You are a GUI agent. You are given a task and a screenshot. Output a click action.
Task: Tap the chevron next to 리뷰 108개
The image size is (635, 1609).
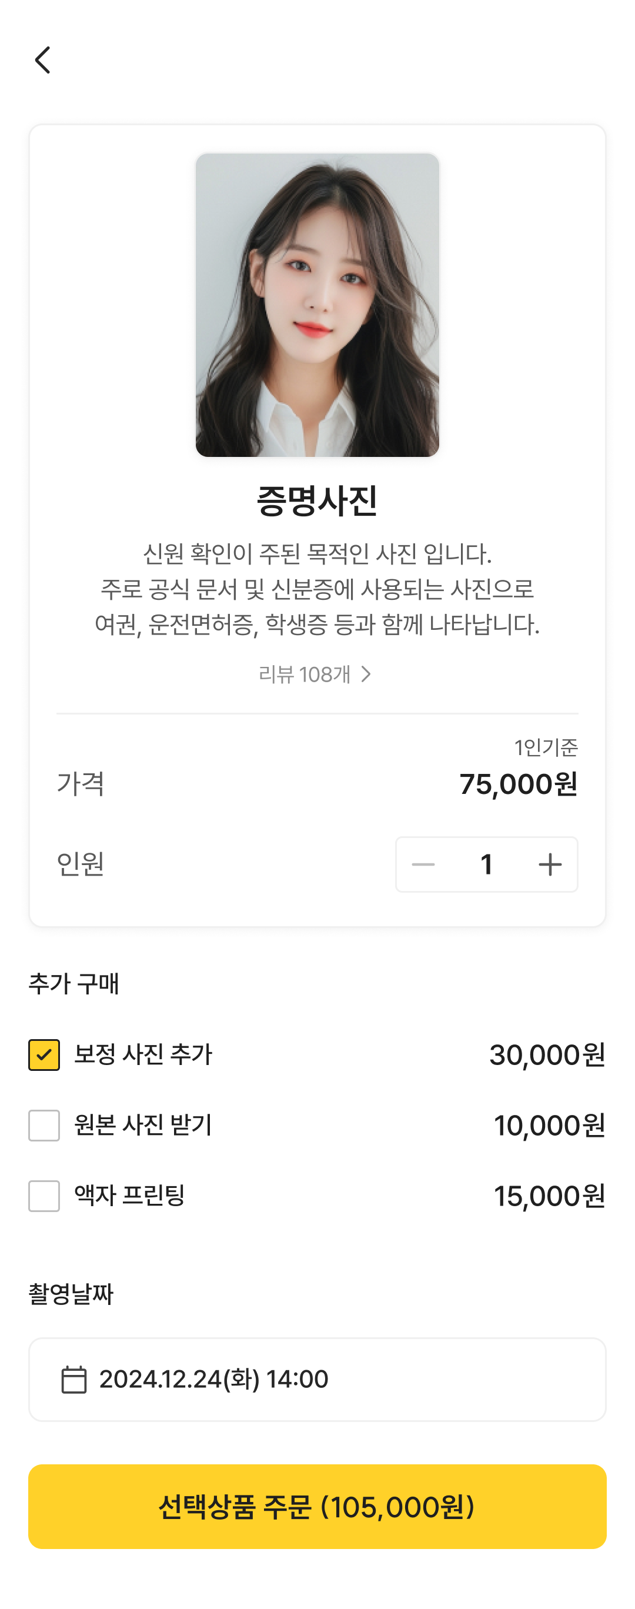pos(366,675)
